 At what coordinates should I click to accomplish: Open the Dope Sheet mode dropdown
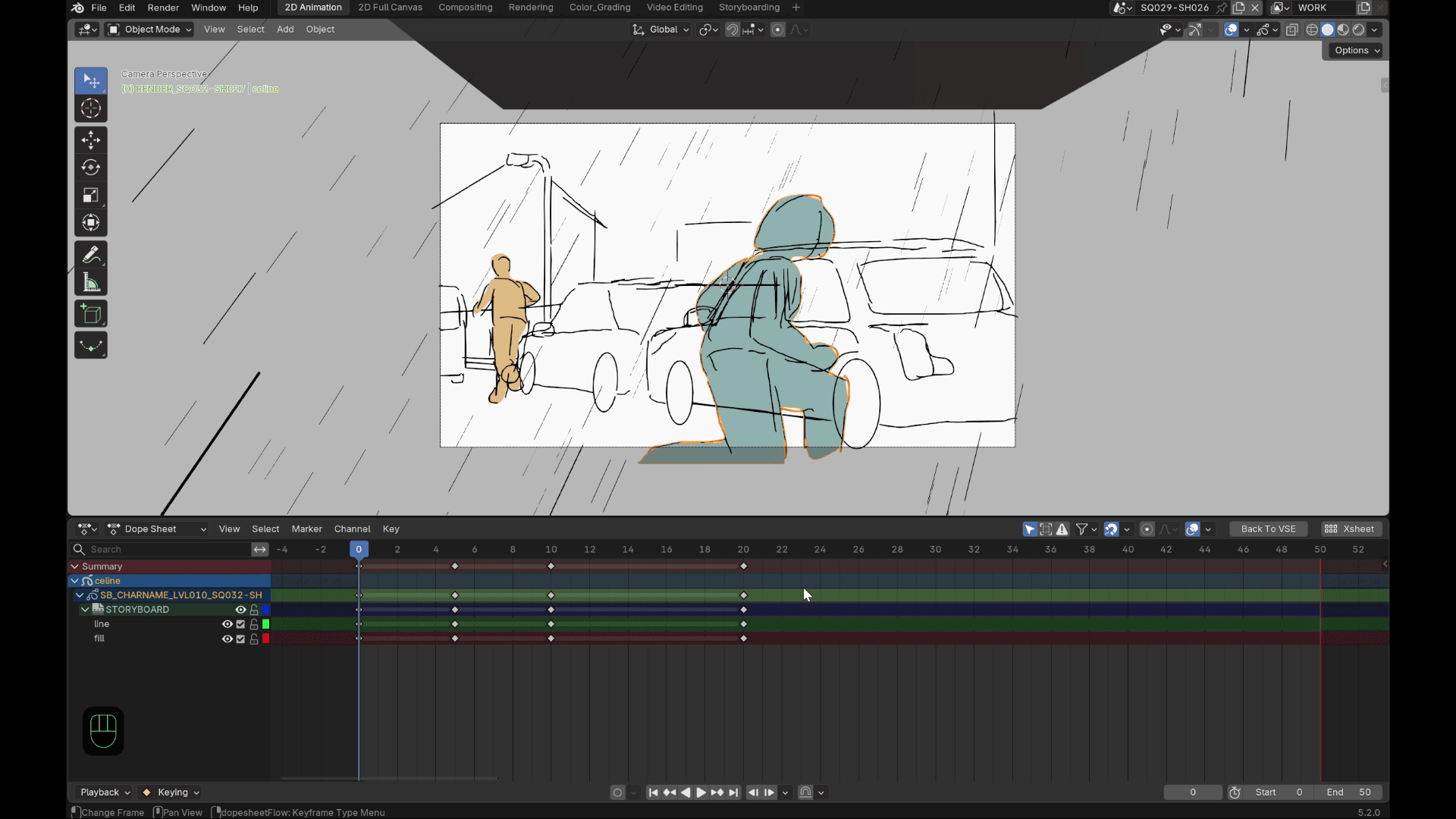point(157,529)
